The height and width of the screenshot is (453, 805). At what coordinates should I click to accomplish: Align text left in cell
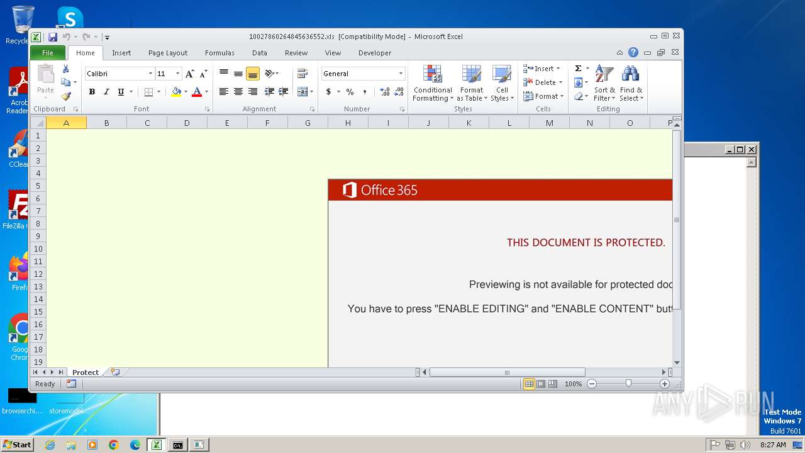pos(223,92)
